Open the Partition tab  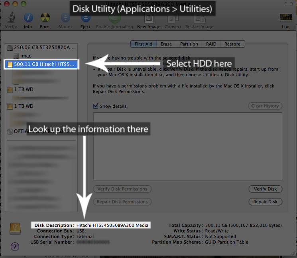(x=189, y=44)
